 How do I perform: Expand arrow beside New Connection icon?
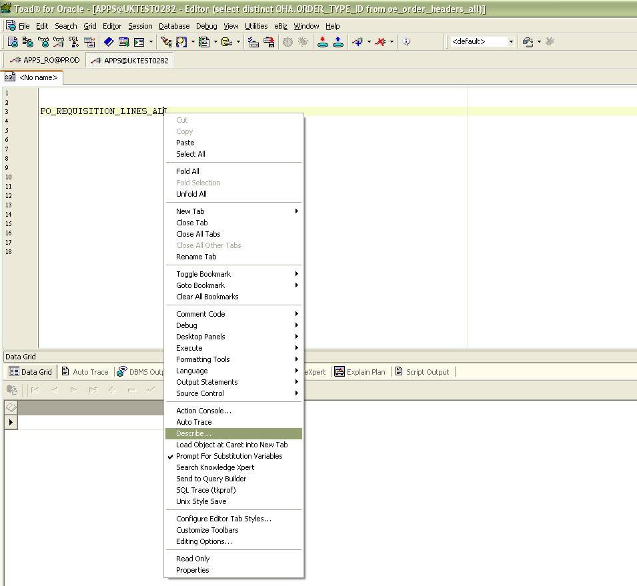(x=369, y=41)
